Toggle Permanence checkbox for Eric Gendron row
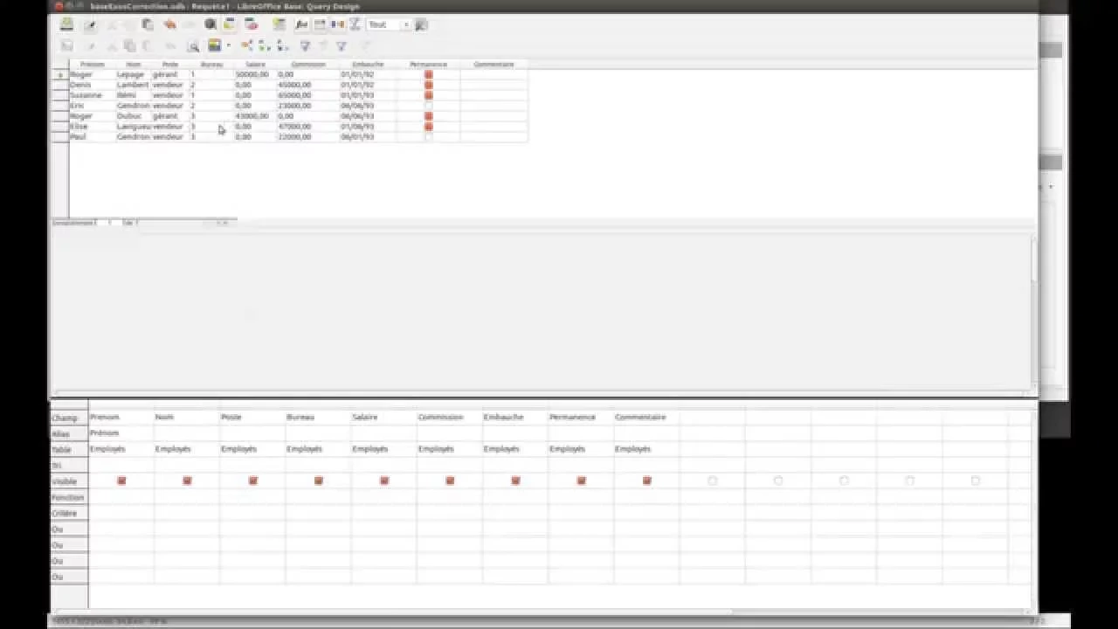Viewport: 1118px width, 629px height. (x=428, y=106)
